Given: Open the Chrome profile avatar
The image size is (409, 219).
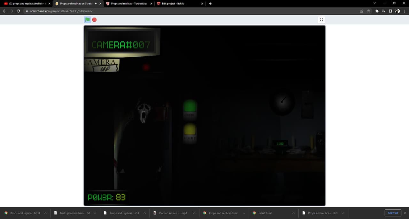Looking at the screenshot, I should click(397, 11).
